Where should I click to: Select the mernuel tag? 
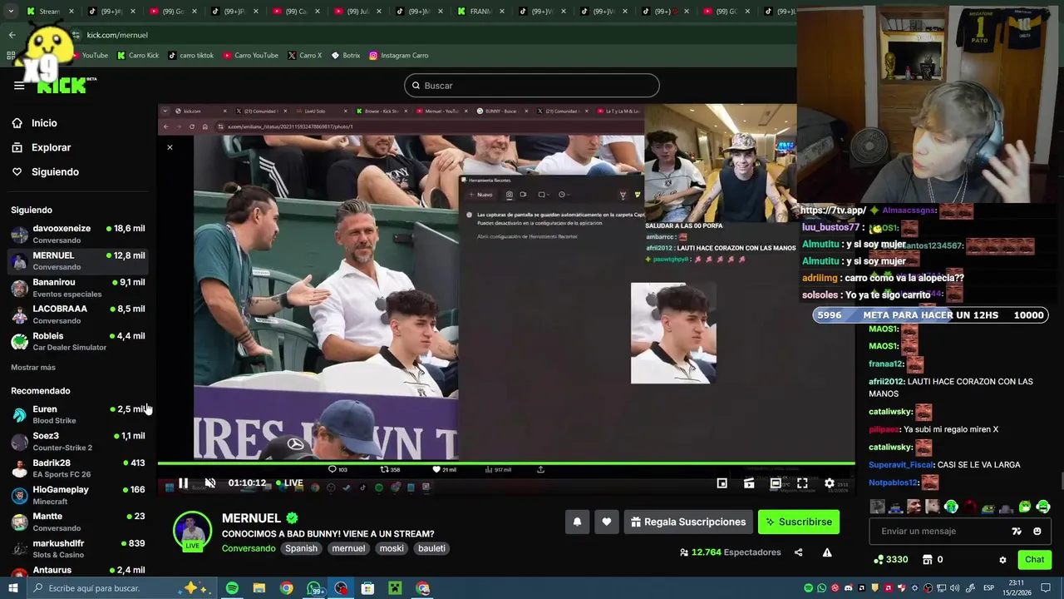coord(348,548)
